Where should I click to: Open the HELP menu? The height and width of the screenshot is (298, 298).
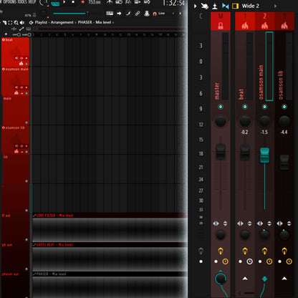coord(32,2)
